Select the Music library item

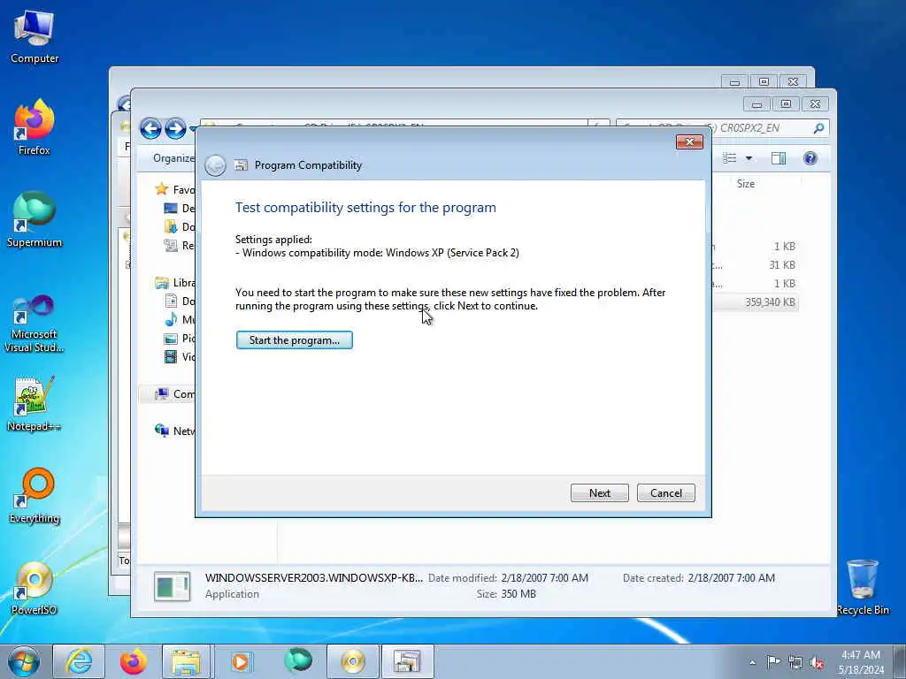[x=180, y=319]
